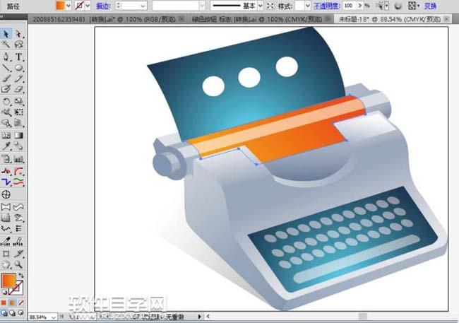This screenshot has height=323, width=459.
Task: Click the swap fill and stroke arrows
Action: coord(20,276)
